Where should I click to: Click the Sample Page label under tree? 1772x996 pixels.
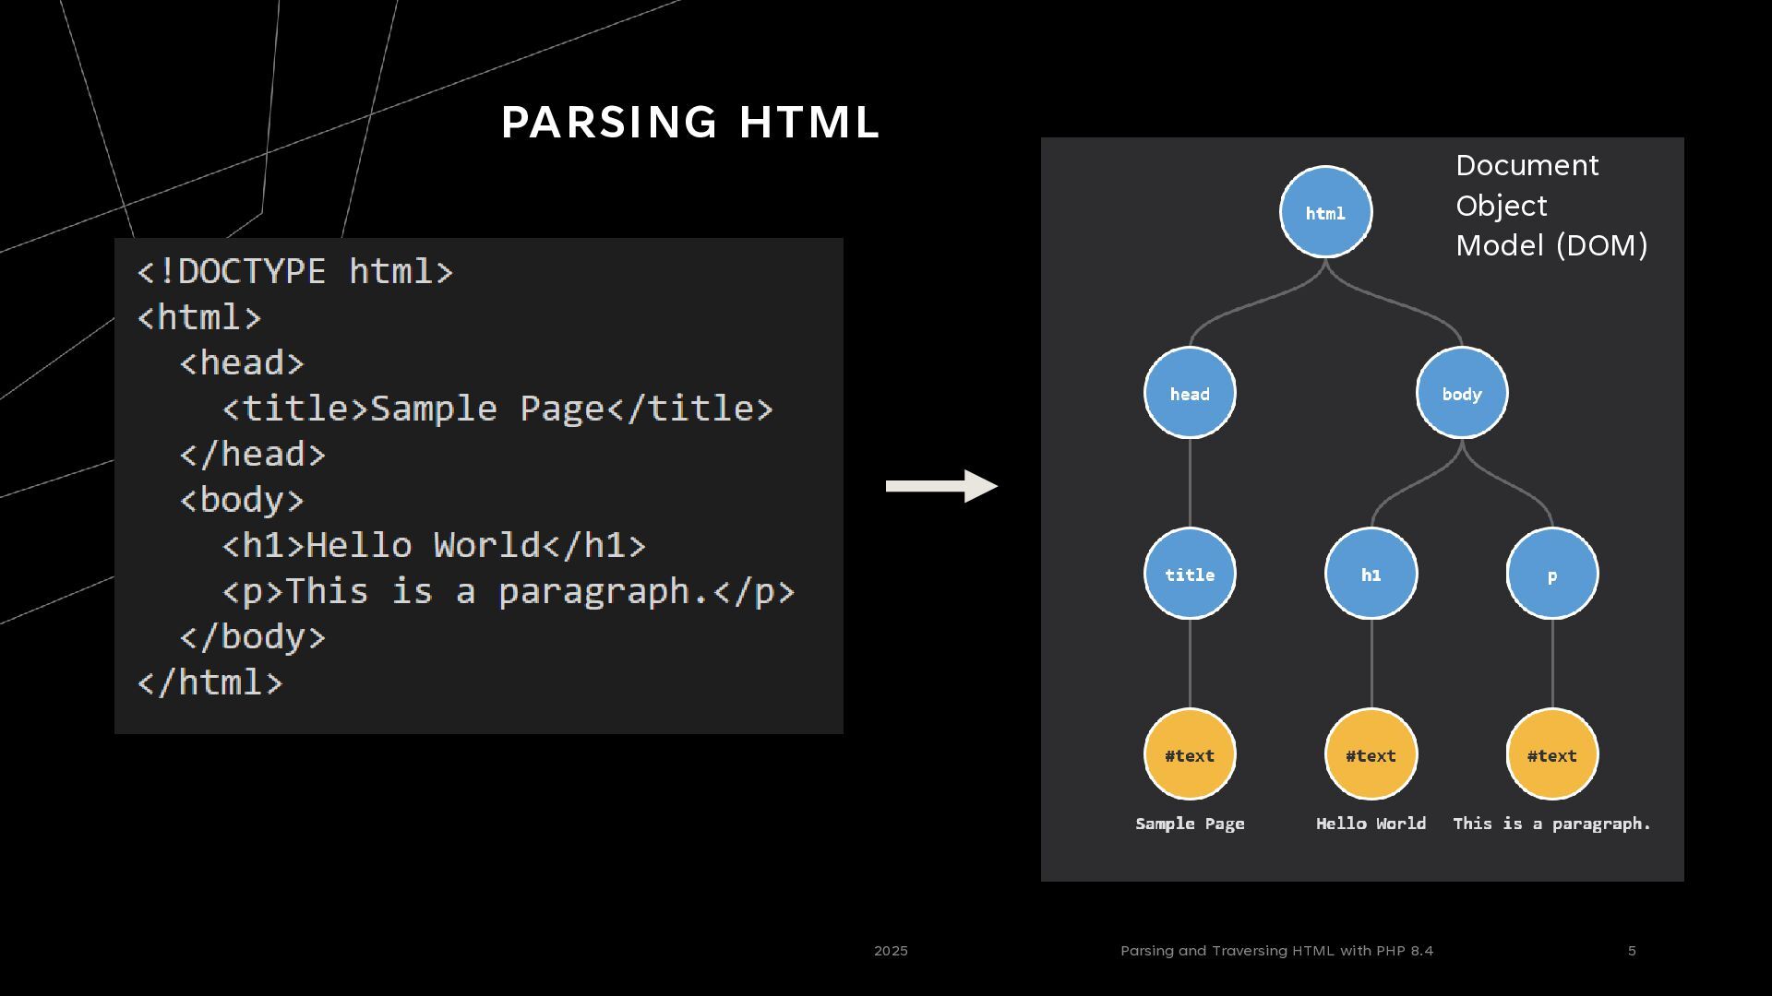(x=1190, y=824)
